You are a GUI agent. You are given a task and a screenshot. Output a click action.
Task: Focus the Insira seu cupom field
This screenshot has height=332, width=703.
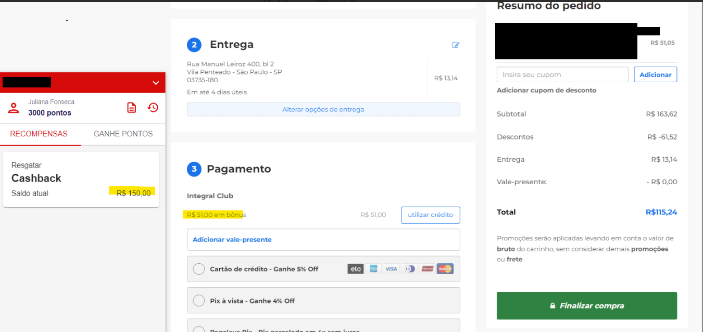[562, 74]
